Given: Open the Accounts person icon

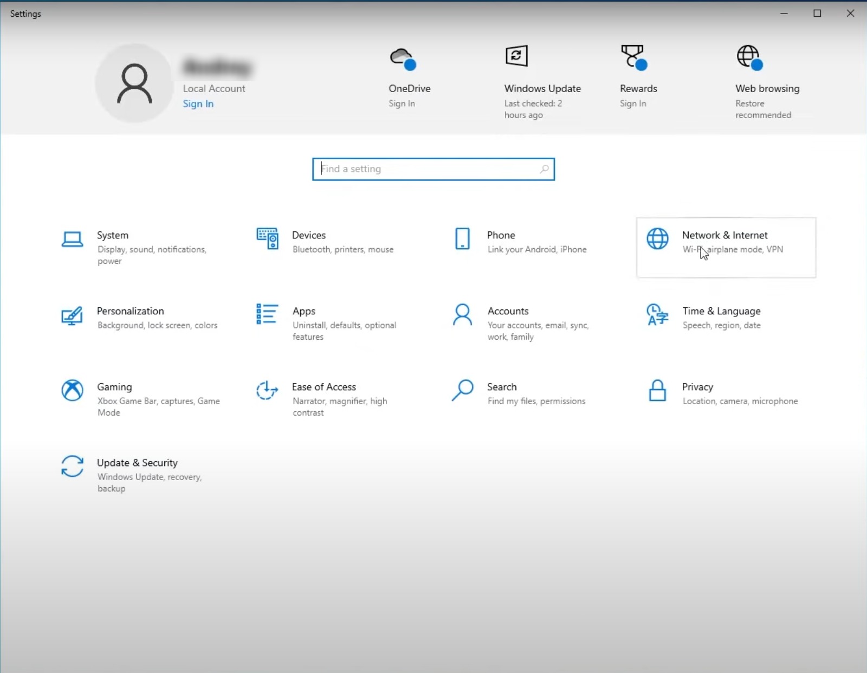Looking at the screenshot, I should (462, 314).
